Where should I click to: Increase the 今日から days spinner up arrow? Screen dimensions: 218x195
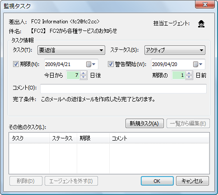point(83,73)
